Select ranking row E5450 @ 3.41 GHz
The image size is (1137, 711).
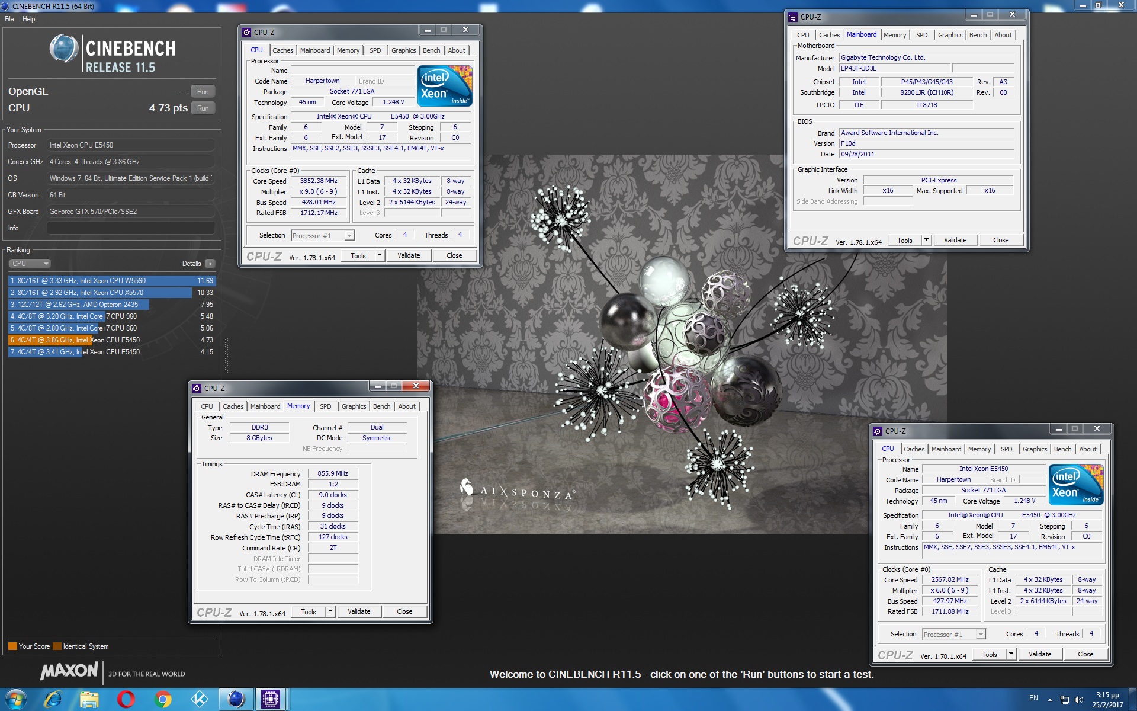112,352
